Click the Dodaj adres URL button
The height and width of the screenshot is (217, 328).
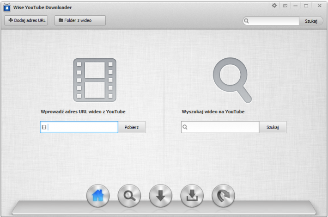[26, 20]
